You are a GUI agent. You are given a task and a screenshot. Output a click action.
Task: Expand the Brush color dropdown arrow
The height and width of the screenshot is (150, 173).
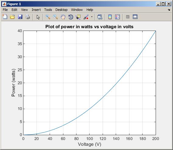[x=92, y=17]
